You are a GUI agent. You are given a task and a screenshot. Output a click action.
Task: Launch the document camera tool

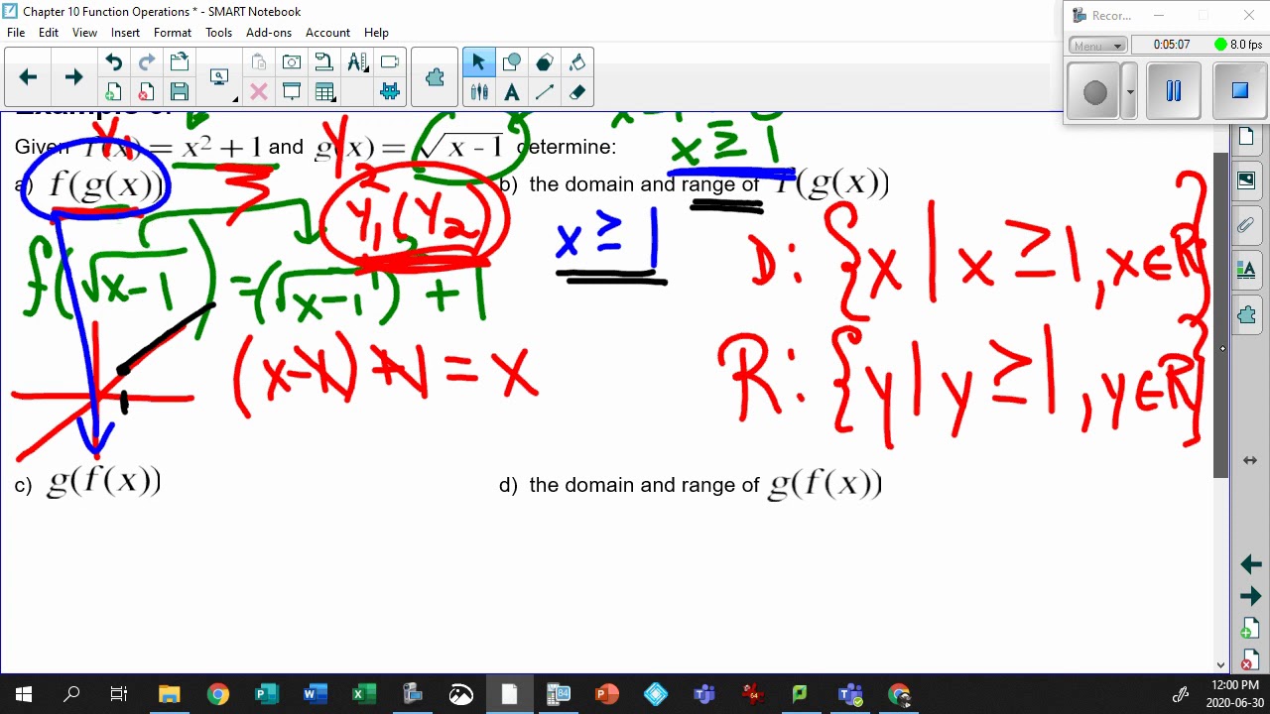click(x=324, y=62)
